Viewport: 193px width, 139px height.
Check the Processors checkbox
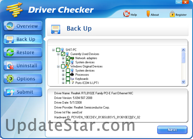(68, 75)
